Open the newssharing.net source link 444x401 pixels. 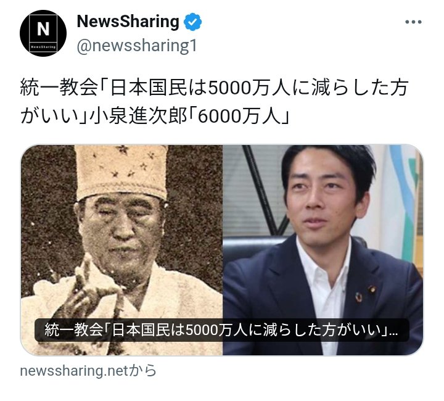(88, 371)
